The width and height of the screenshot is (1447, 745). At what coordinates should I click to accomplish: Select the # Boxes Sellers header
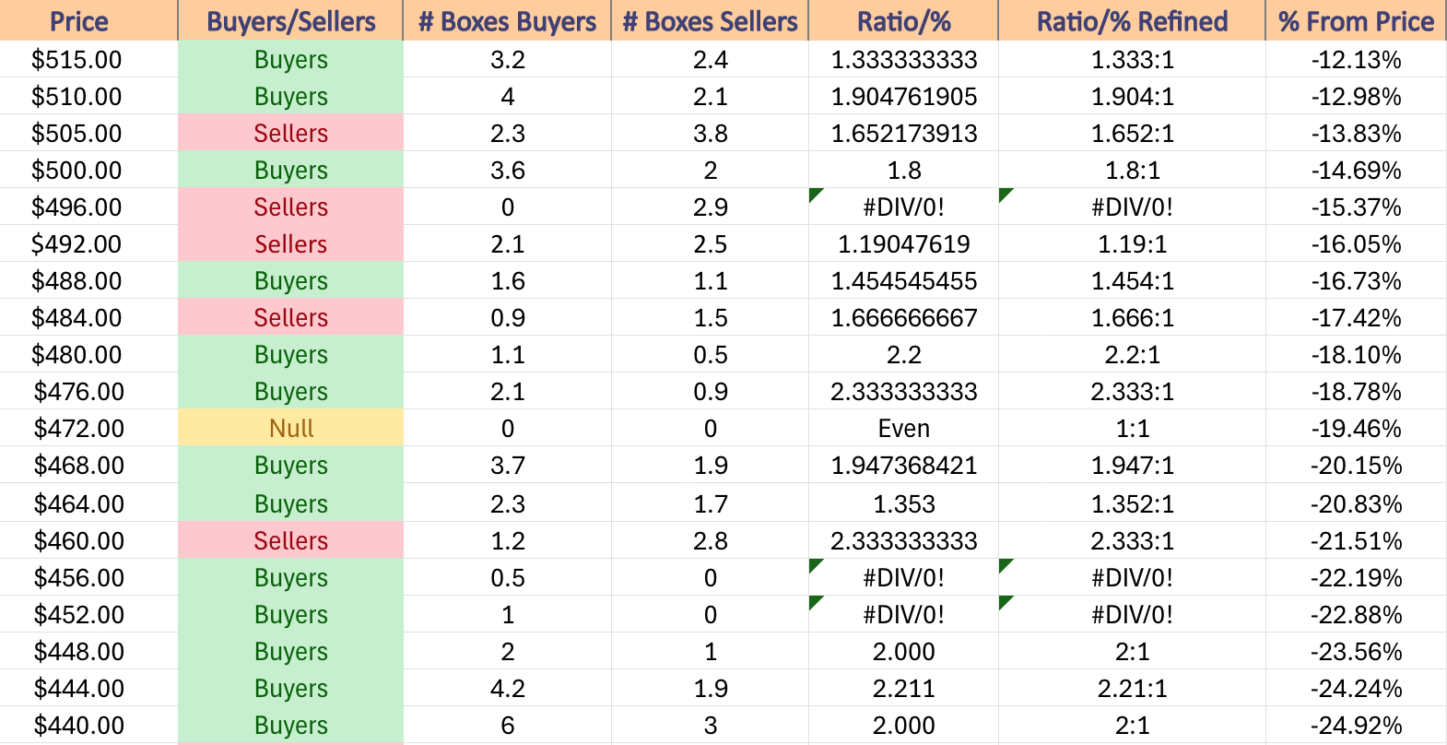click(710, 20)
